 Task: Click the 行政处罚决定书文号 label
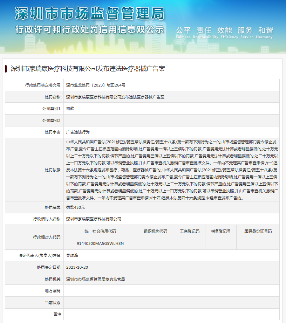pos(43,85)
